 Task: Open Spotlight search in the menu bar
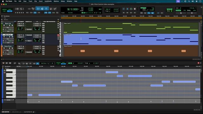(x=189, y=1)
